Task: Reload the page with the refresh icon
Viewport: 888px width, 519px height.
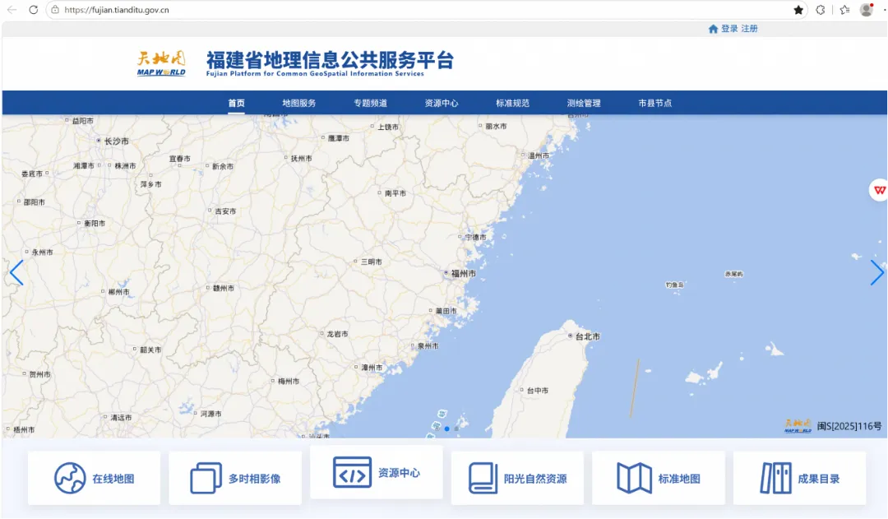Action: (x=34, y=10)
